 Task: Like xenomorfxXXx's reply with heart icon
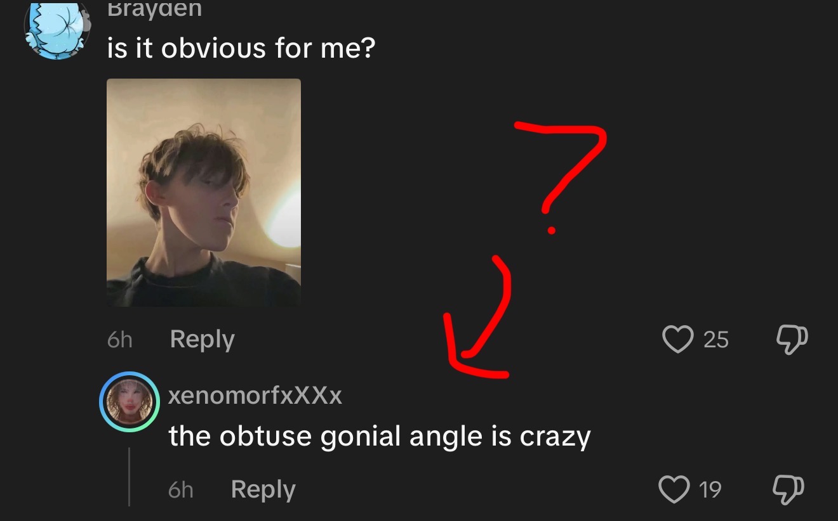tap(674, 489)
